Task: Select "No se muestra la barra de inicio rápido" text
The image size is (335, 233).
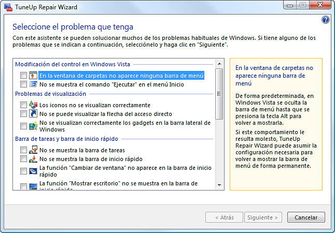Action: point(91,159)
